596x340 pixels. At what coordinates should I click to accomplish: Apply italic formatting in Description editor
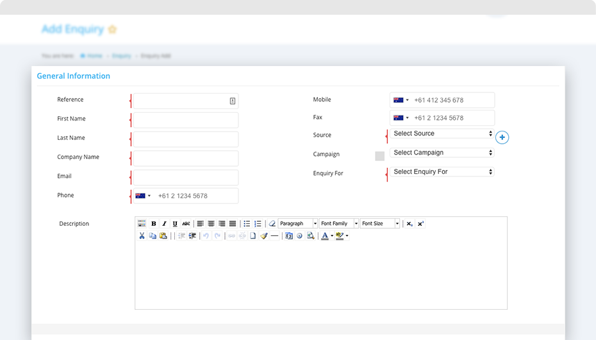click(164, 224)
